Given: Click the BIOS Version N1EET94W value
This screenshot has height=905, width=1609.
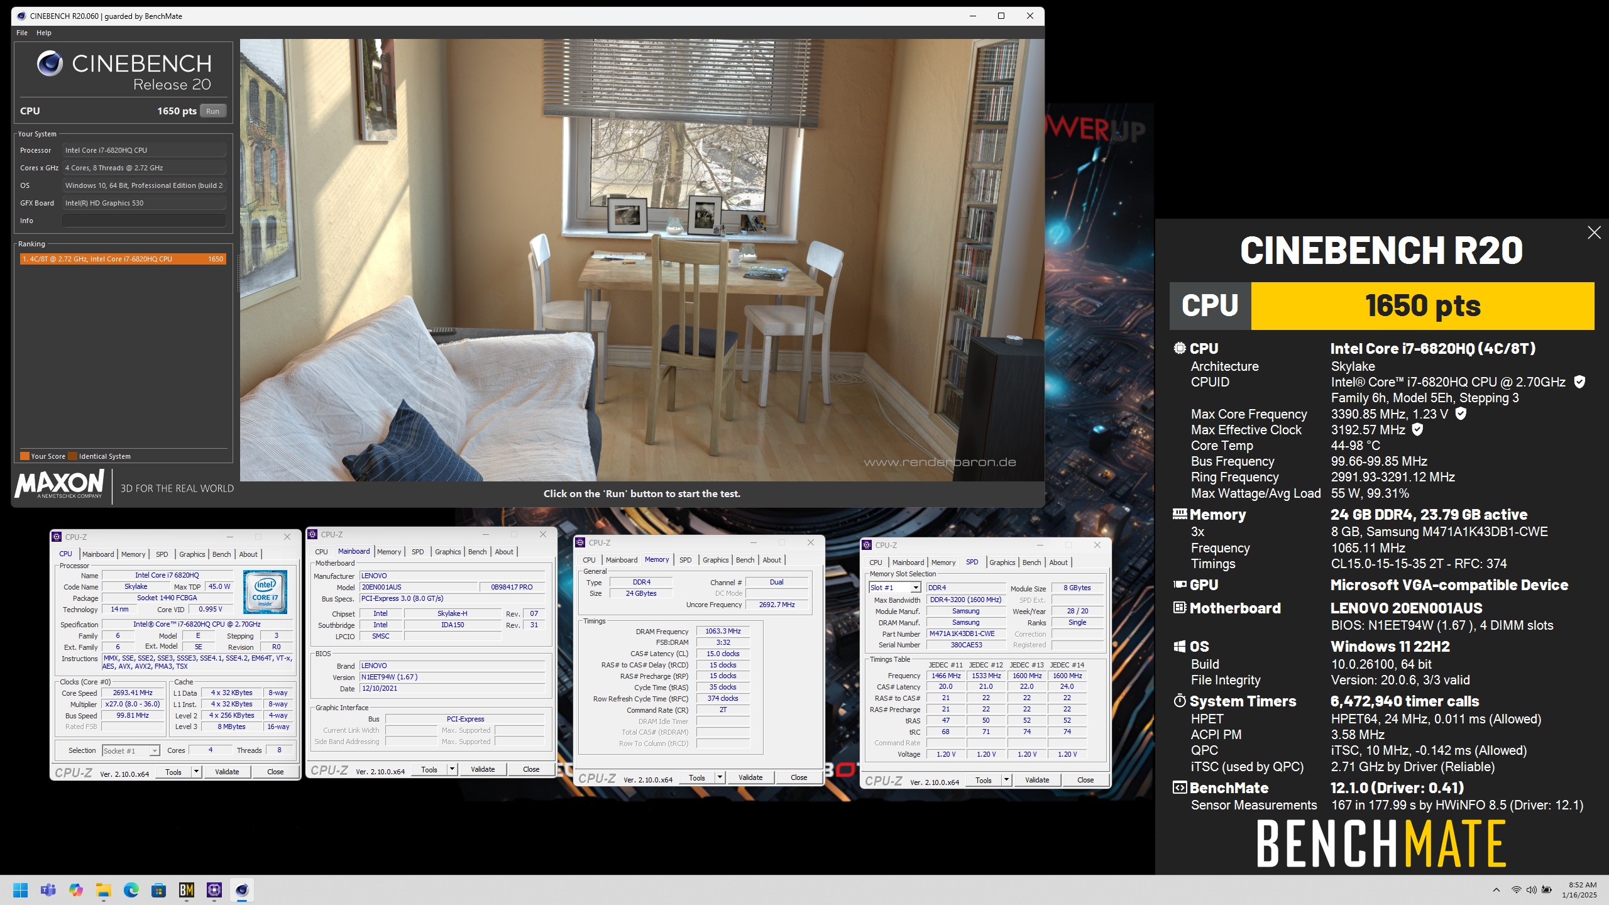Looking at the screenshot, I should (x=452, y=677).
